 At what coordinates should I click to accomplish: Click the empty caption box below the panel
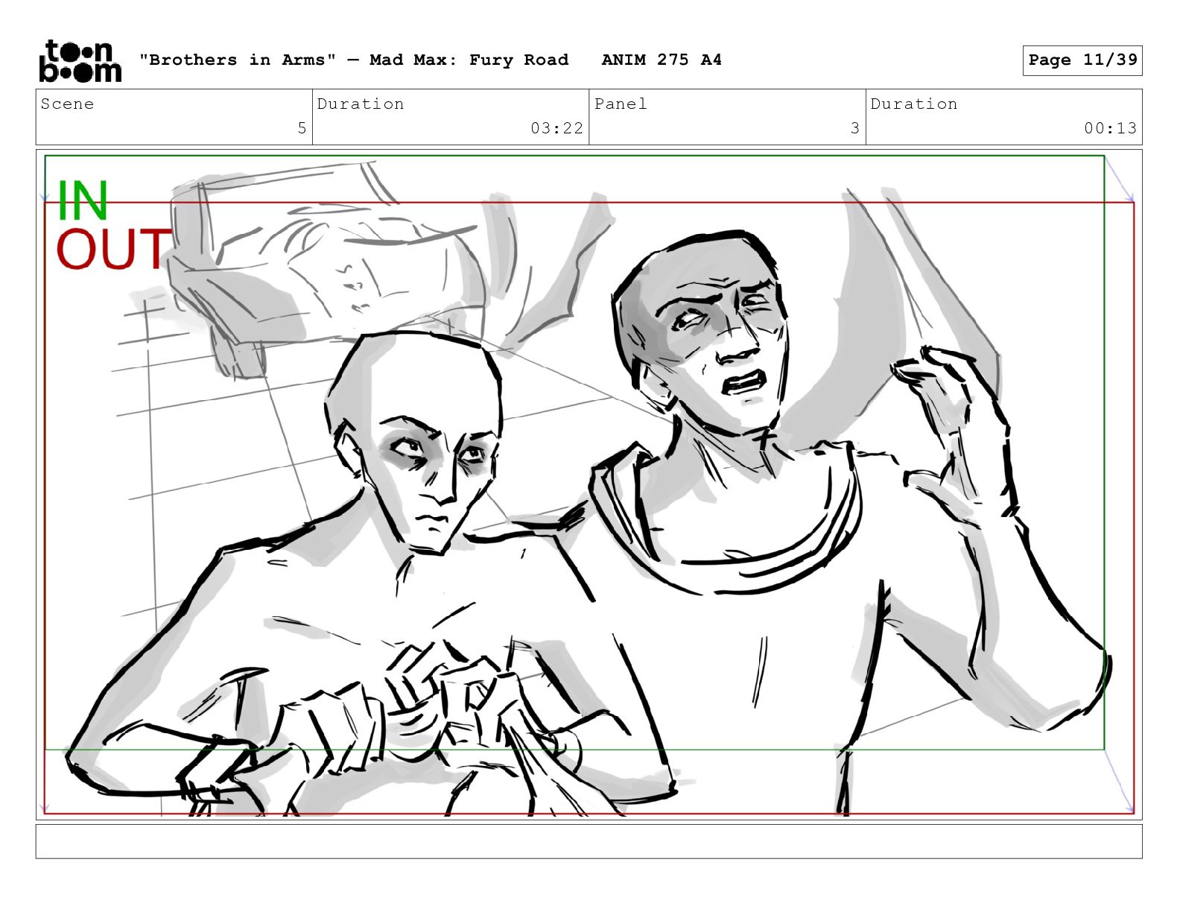pyautogui.click(x=589, y=841)
